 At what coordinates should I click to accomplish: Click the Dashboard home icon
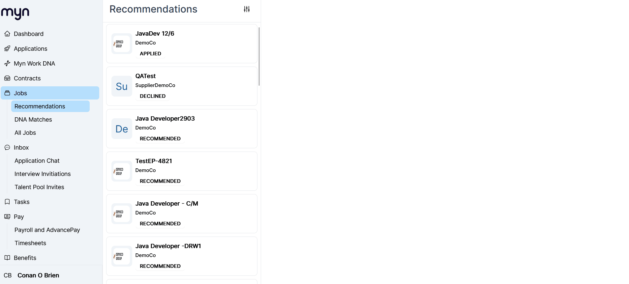(x=7, y=34)
